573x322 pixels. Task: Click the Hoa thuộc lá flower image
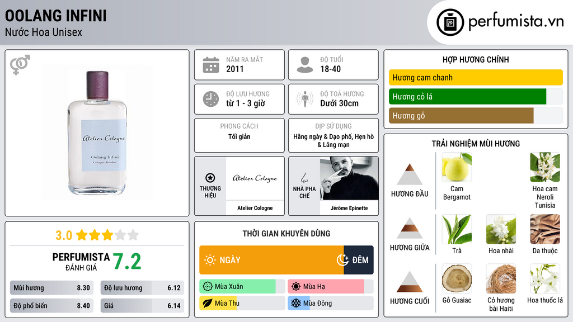click(x=545, y=279)
